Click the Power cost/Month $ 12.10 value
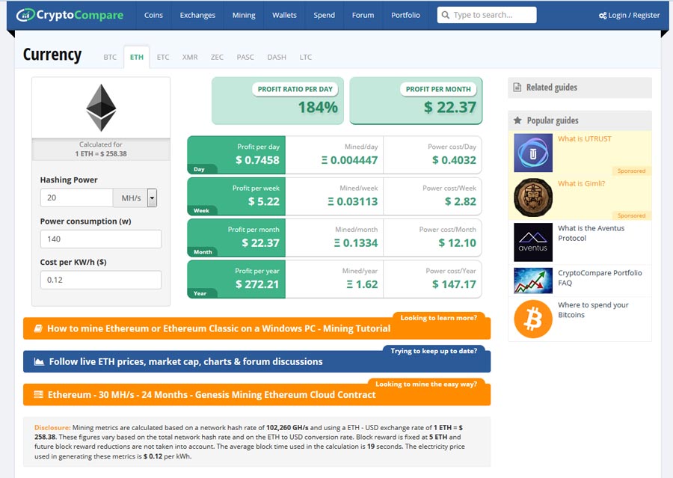 457,243
